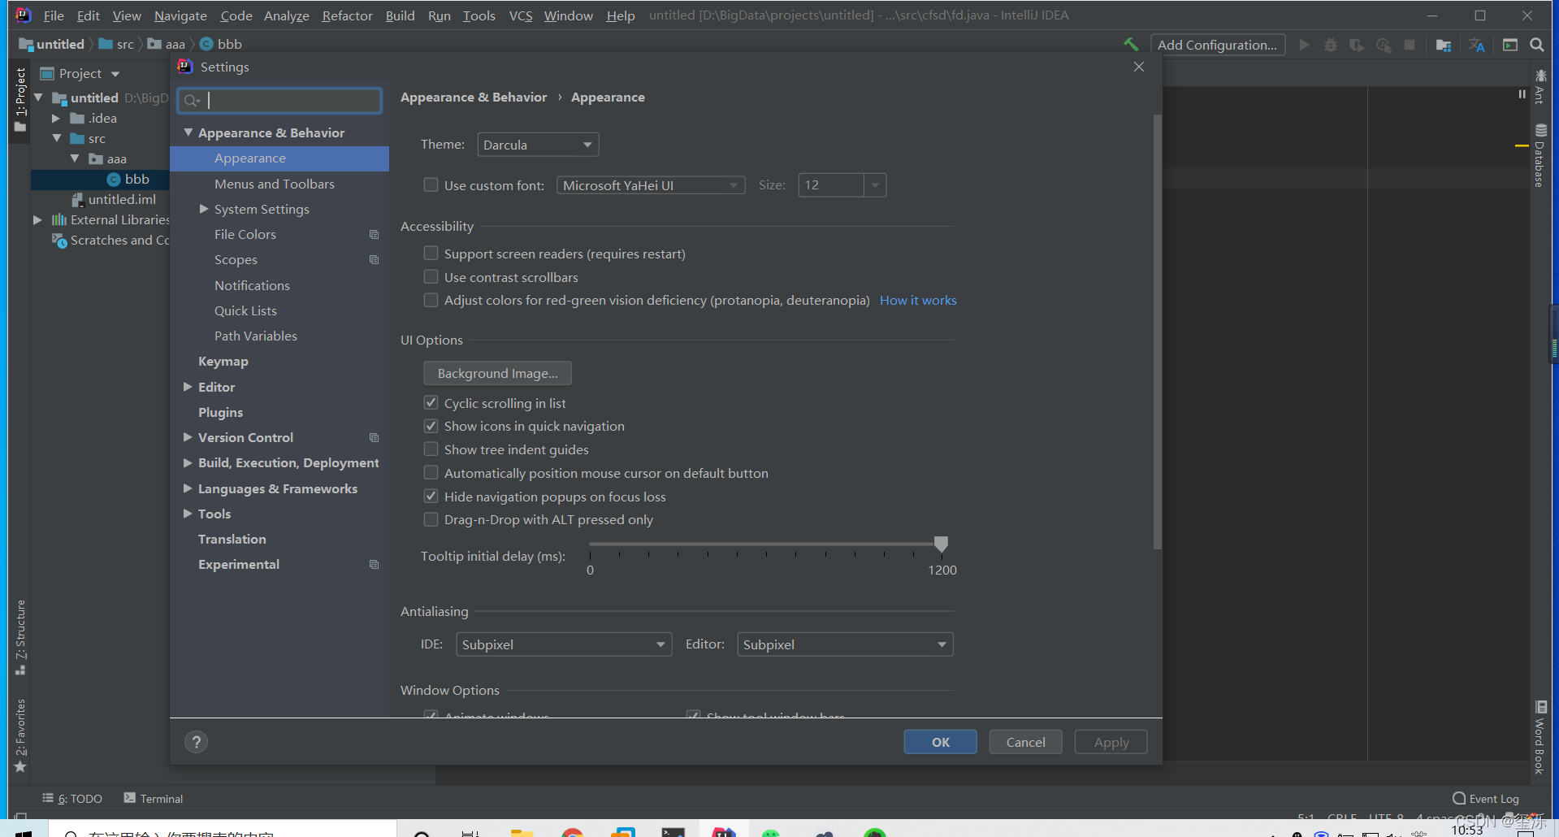Open the Help menu

(621, 15)
